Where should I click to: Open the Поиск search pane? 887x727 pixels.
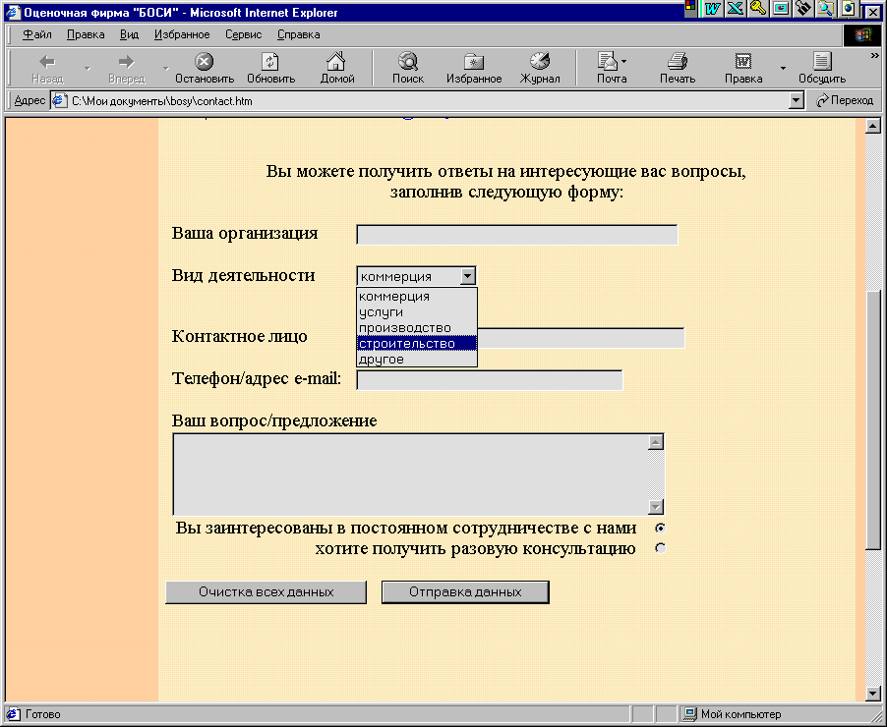408,68
